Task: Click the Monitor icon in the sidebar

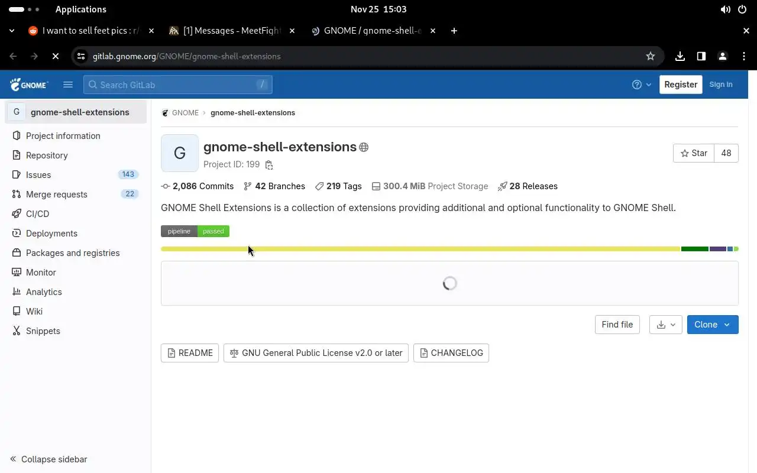Action: (17, 273)
